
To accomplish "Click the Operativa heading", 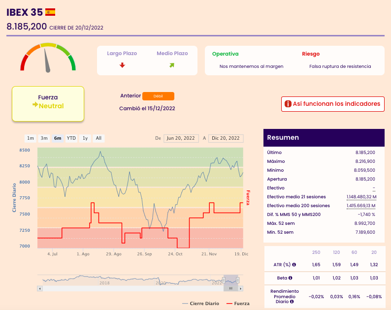I will [225, 54].
